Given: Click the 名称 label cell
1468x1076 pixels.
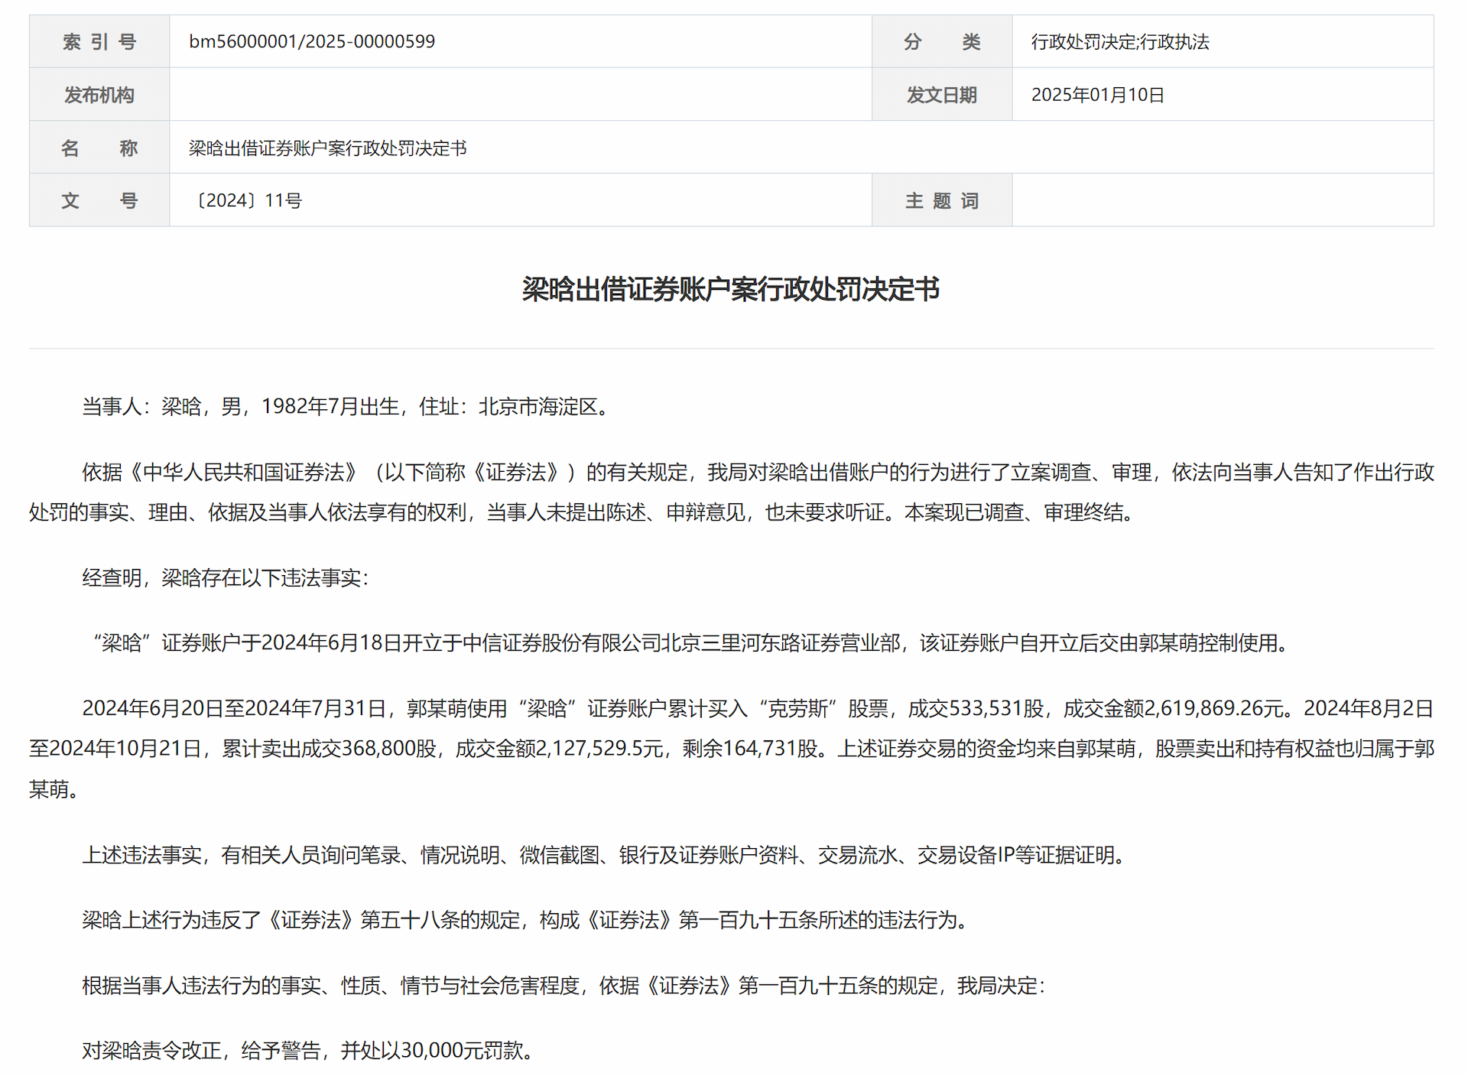Looking at the screenshot, I should pos(99,148).
